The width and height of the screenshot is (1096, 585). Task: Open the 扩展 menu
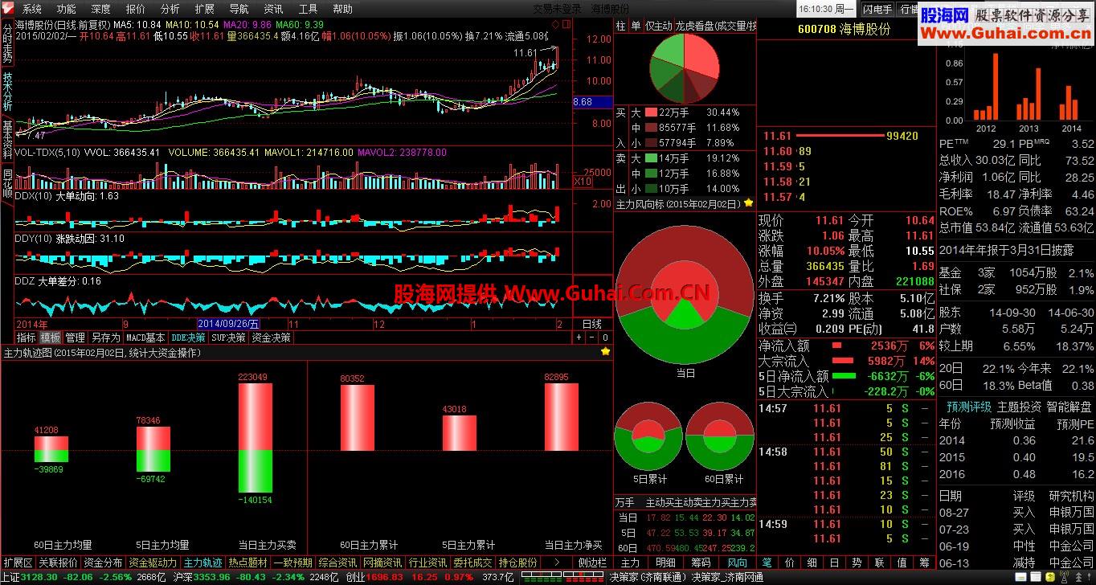click(205, 9)
